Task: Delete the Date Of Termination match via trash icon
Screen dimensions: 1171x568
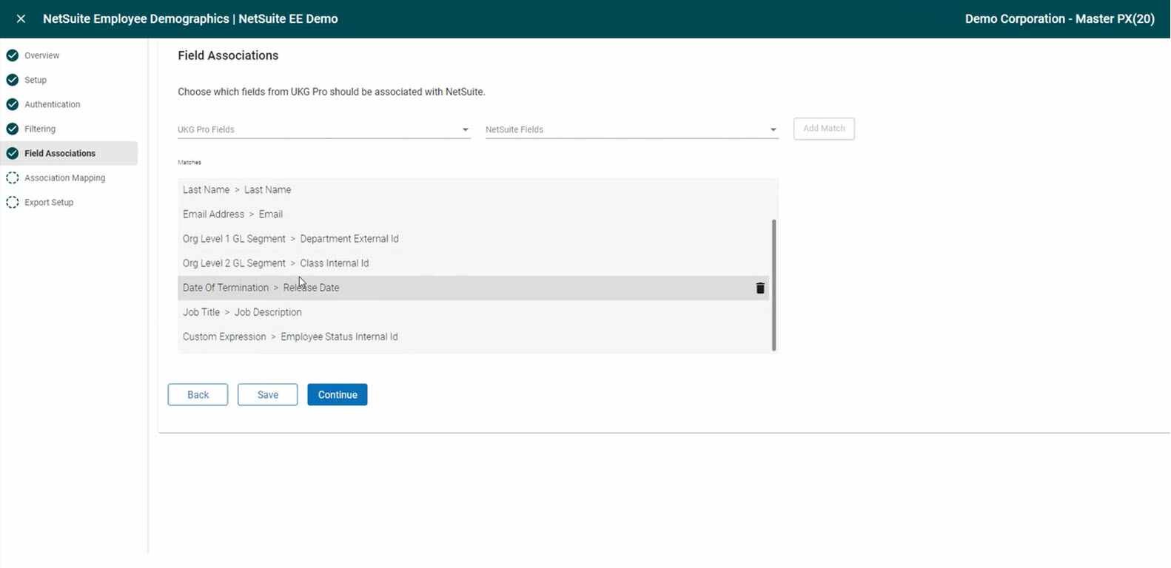Action: click(x=759, y=288)
